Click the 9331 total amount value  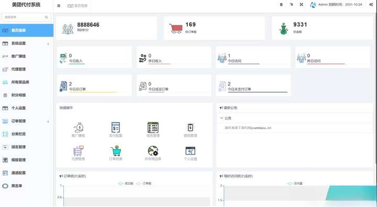coord(300,25)
